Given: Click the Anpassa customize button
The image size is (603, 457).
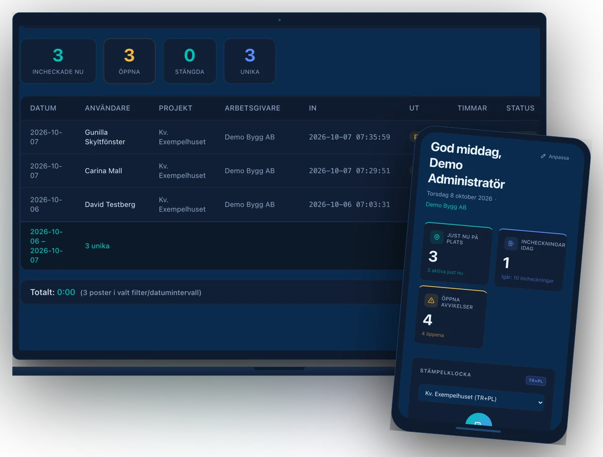Looking at the screenshot, I should coord(555,157).
